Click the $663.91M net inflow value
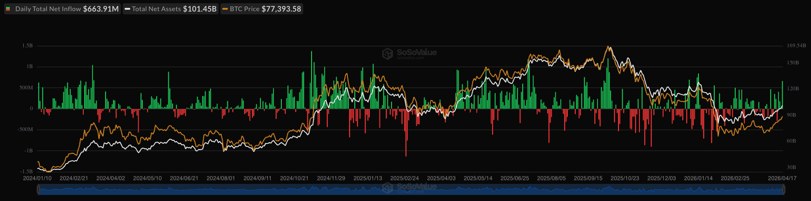 point(100,9)
